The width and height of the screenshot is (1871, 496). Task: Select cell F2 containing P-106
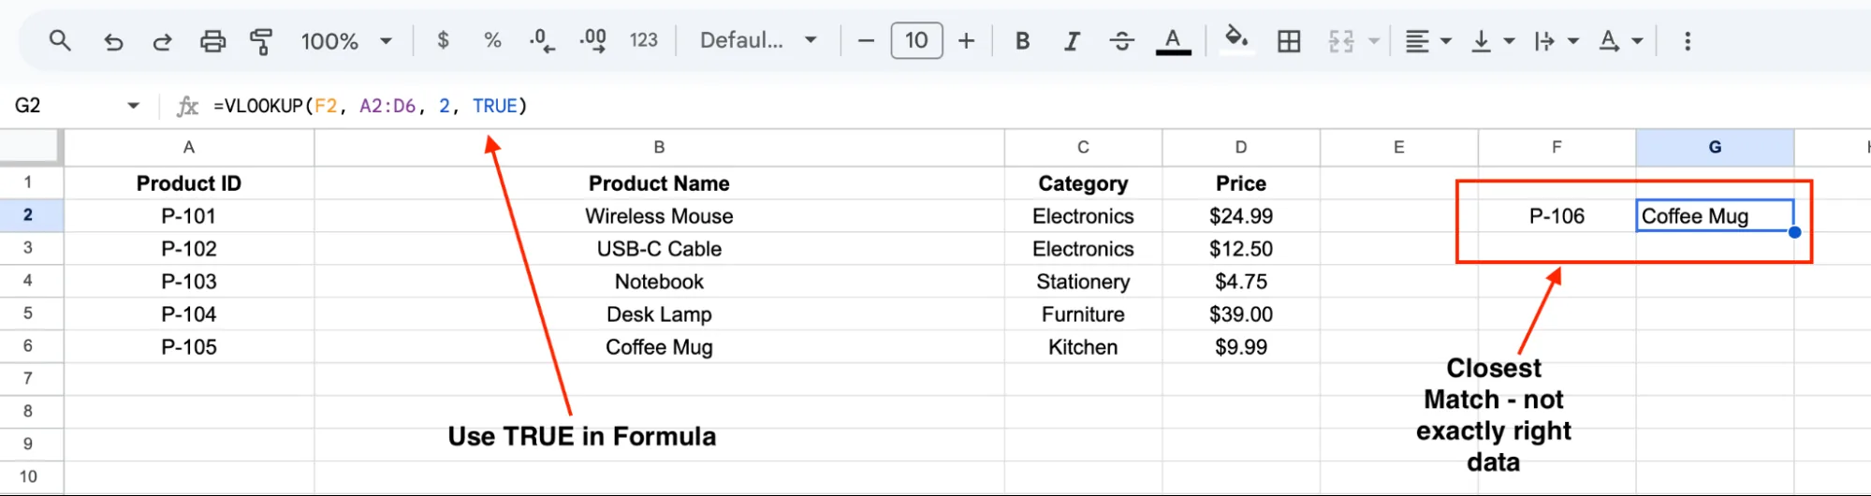point(1557,216)
